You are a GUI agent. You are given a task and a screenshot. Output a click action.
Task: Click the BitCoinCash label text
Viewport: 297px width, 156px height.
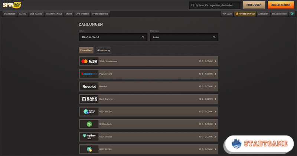(105, 124)
